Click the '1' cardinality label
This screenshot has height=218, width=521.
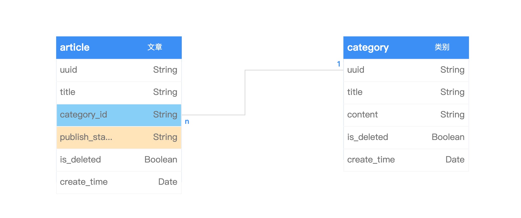click(339, 64)
